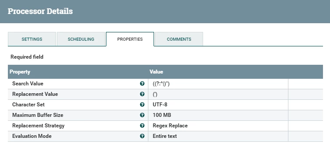Select the Character Set property name
Image resolution: width=330 pixels, height=158 pixels.
pyautogui.click(x=28, y=105)
